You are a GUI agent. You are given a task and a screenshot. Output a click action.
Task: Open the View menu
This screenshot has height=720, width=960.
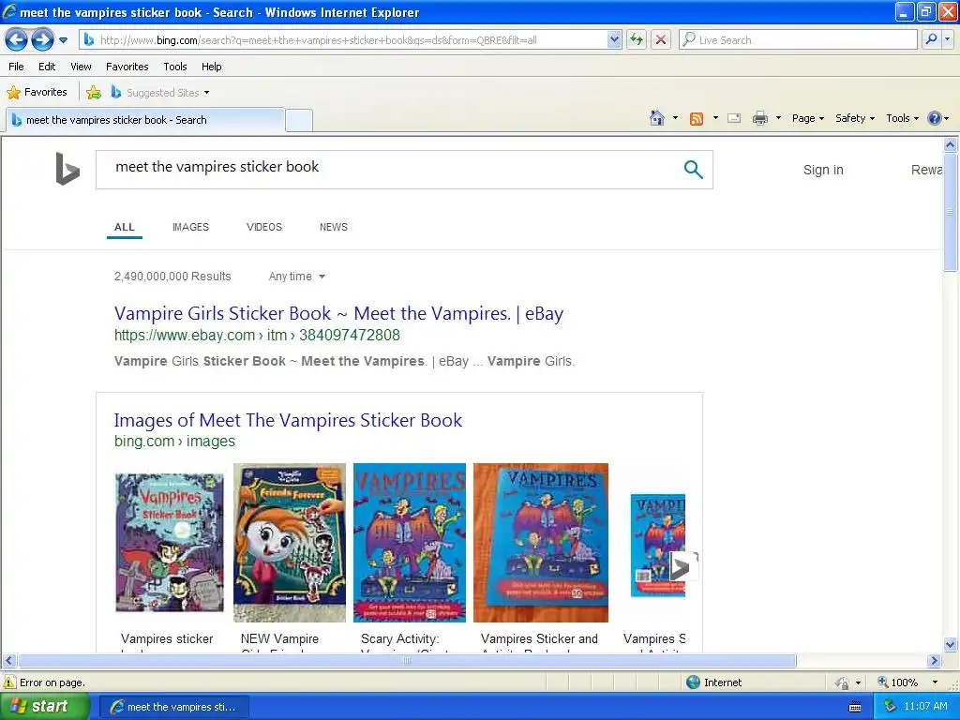[x=81, y=67]
